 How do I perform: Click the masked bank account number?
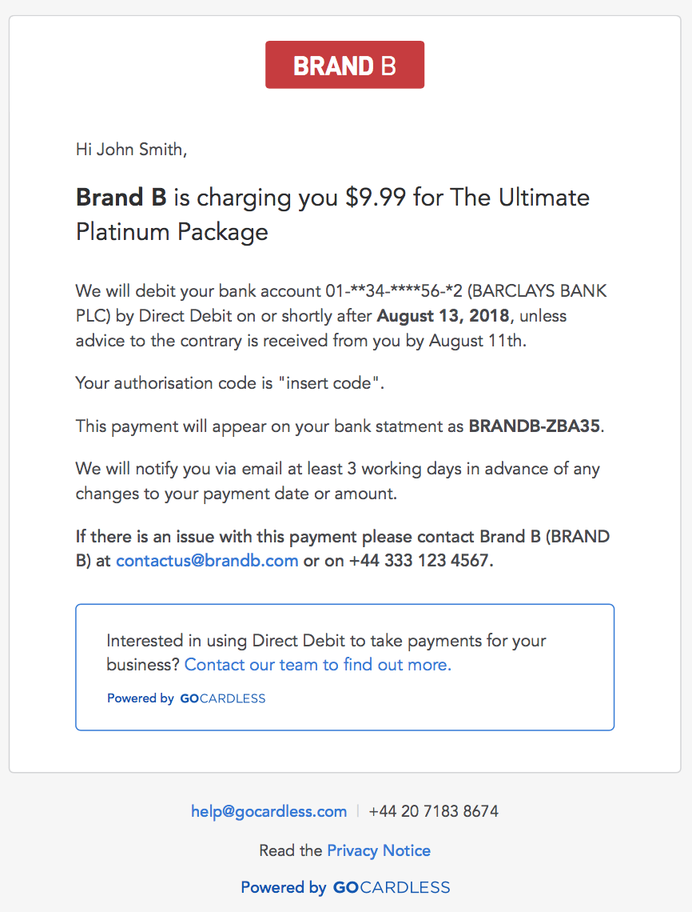394,291
